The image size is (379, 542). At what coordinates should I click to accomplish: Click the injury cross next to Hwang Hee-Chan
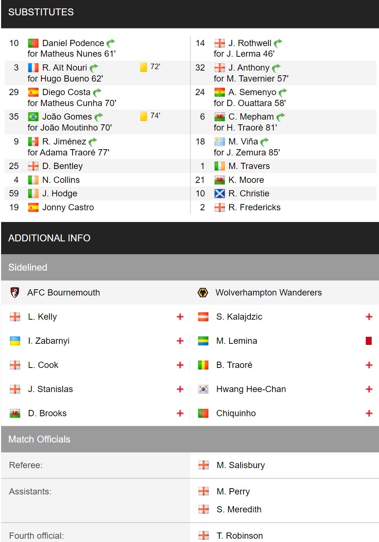coord(369,389)
